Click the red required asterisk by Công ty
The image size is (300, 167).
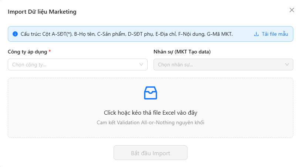pyautogui.click(x=50, y=51)
